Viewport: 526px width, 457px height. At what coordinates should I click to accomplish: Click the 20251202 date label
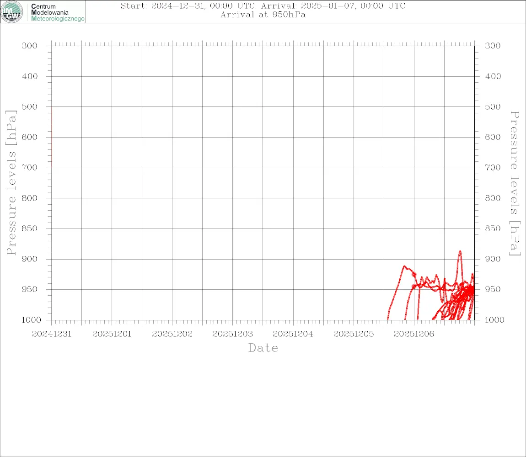point(172,334)
